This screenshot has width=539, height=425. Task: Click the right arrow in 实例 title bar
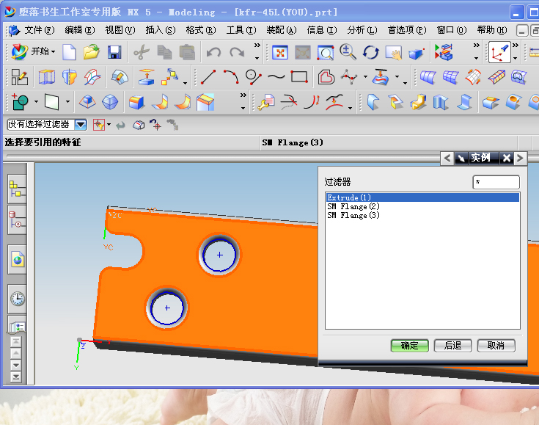tap(520, 159)
